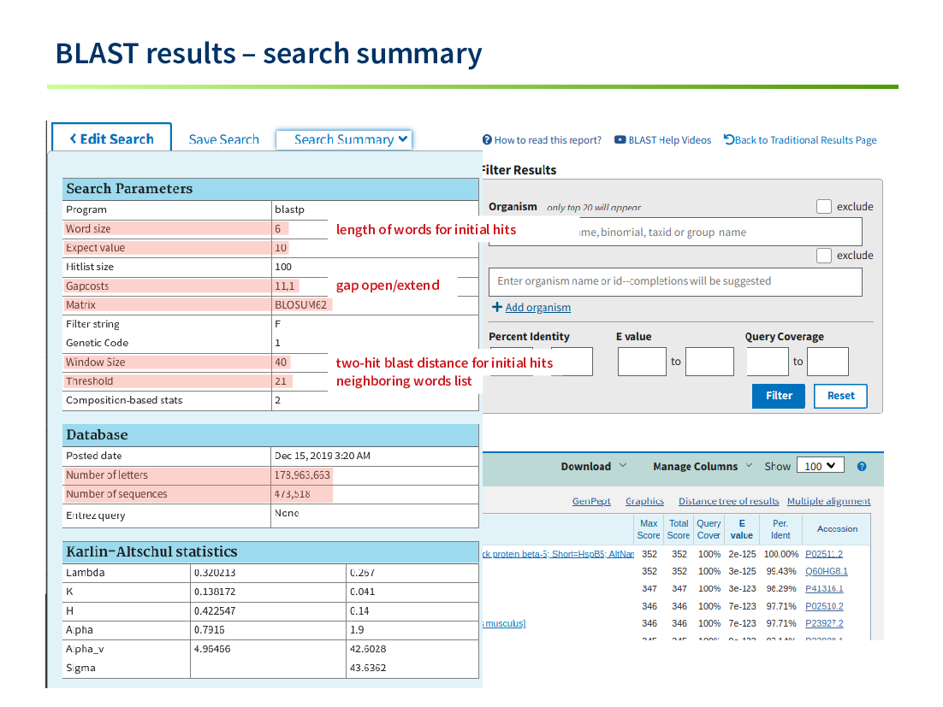Sort by the Total Score column header

(679, 529)
